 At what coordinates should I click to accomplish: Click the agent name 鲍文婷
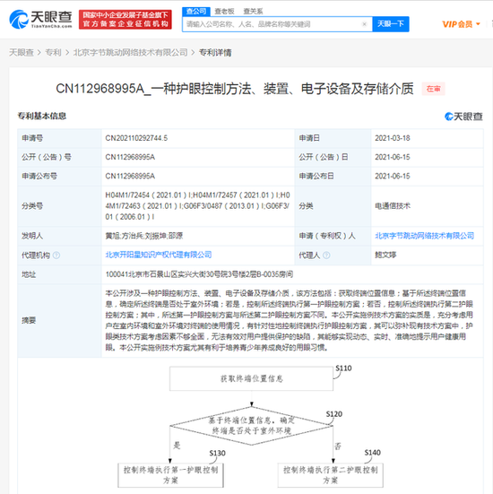pyautogui.click(x=385, y=255)
